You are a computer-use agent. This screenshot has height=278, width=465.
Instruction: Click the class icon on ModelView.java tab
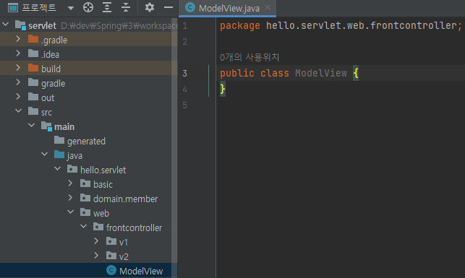[x=190, y=7]
